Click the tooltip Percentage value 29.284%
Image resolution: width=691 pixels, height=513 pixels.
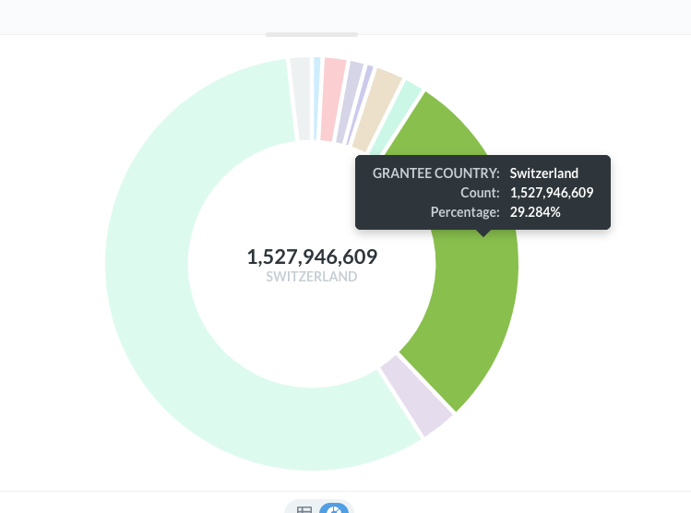pos(535,212)
